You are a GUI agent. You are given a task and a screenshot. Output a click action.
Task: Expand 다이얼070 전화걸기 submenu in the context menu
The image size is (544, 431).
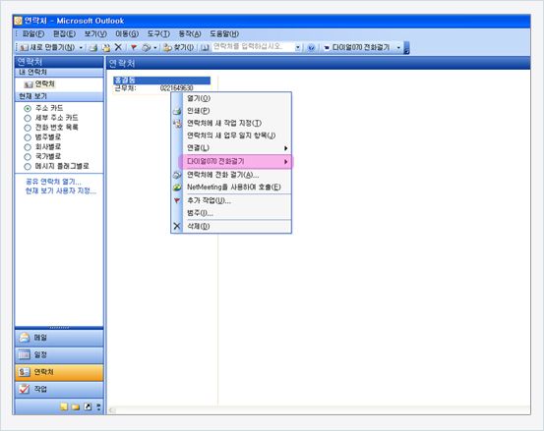pos(231,161)
